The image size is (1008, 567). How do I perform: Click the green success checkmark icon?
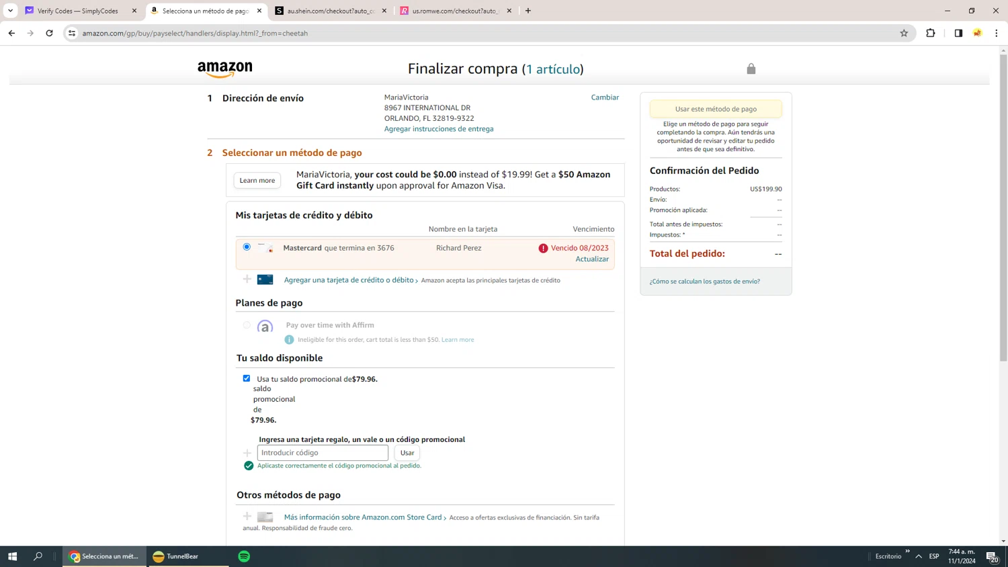pos(249,466)
